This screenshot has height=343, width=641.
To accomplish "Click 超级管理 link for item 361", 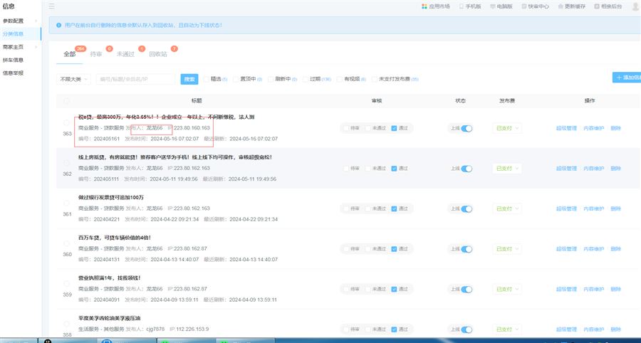I will point(566,209).
